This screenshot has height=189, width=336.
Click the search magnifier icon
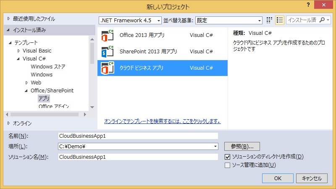(x=322, y=20)
